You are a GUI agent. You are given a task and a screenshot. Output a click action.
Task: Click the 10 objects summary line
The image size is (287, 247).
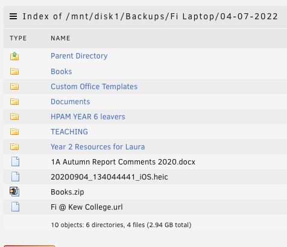point(121,225)
